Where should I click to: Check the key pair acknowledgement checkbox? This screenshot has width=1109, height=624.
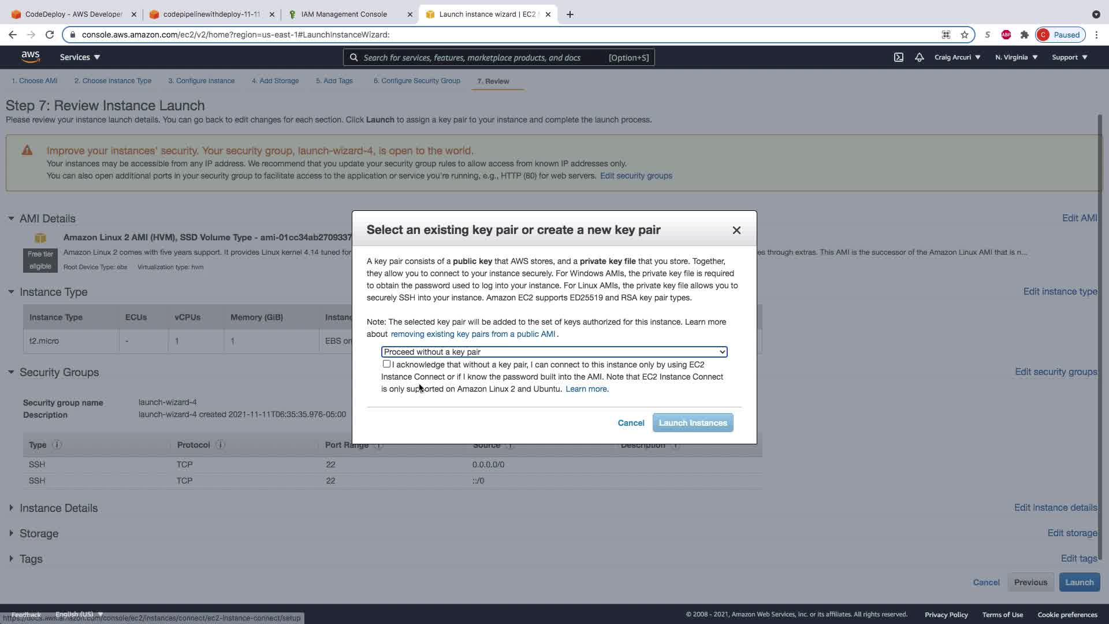click(386, 364)
